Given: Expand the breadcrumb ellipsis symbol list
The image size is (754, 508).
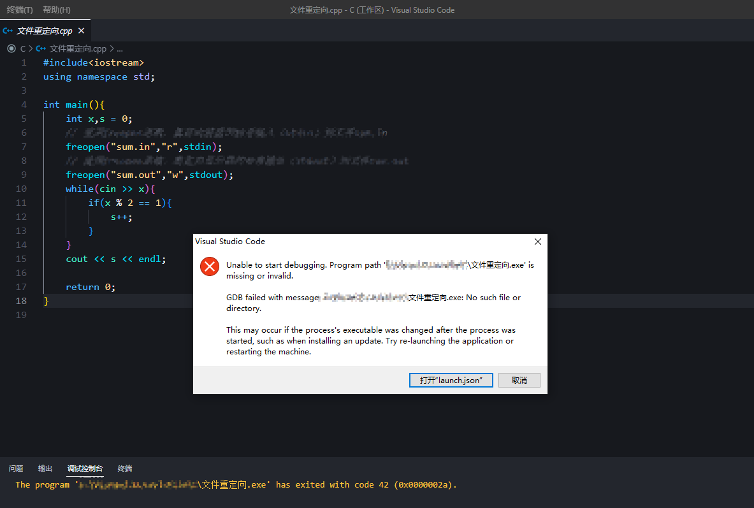Looking at the screenshot, I should click(x=120, y=48).
